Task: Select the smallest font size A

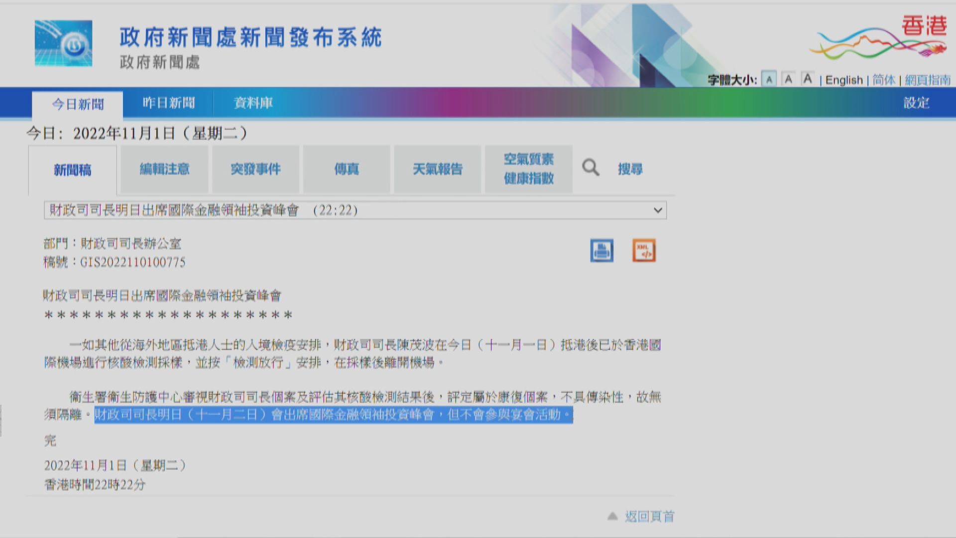Action: point(769,80)
